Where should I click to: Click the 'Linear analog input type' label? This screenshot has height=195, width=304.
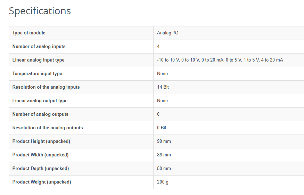click(38, 60)
